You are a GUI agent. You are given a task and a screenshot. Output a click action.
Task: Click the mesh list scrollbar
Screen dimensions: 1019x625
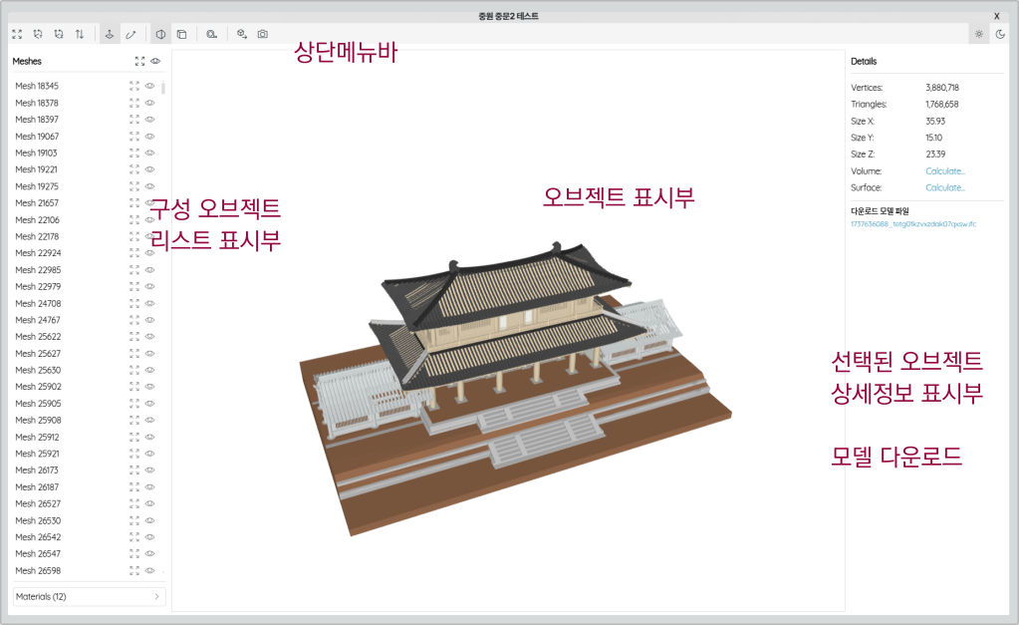click(x=163, y=88)
